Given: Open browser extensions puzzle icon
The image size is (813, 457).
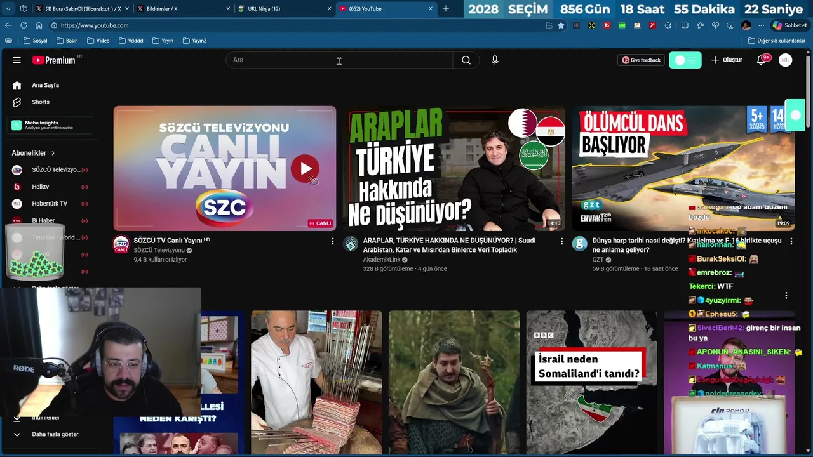Looking at the screenshot, I should 668,25.
